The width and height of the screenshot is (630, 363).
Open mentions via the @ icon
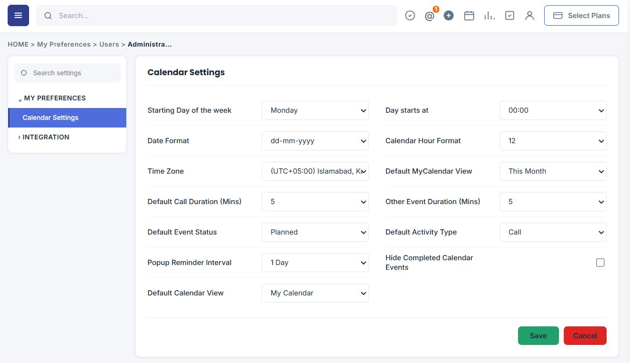point(429,16)
